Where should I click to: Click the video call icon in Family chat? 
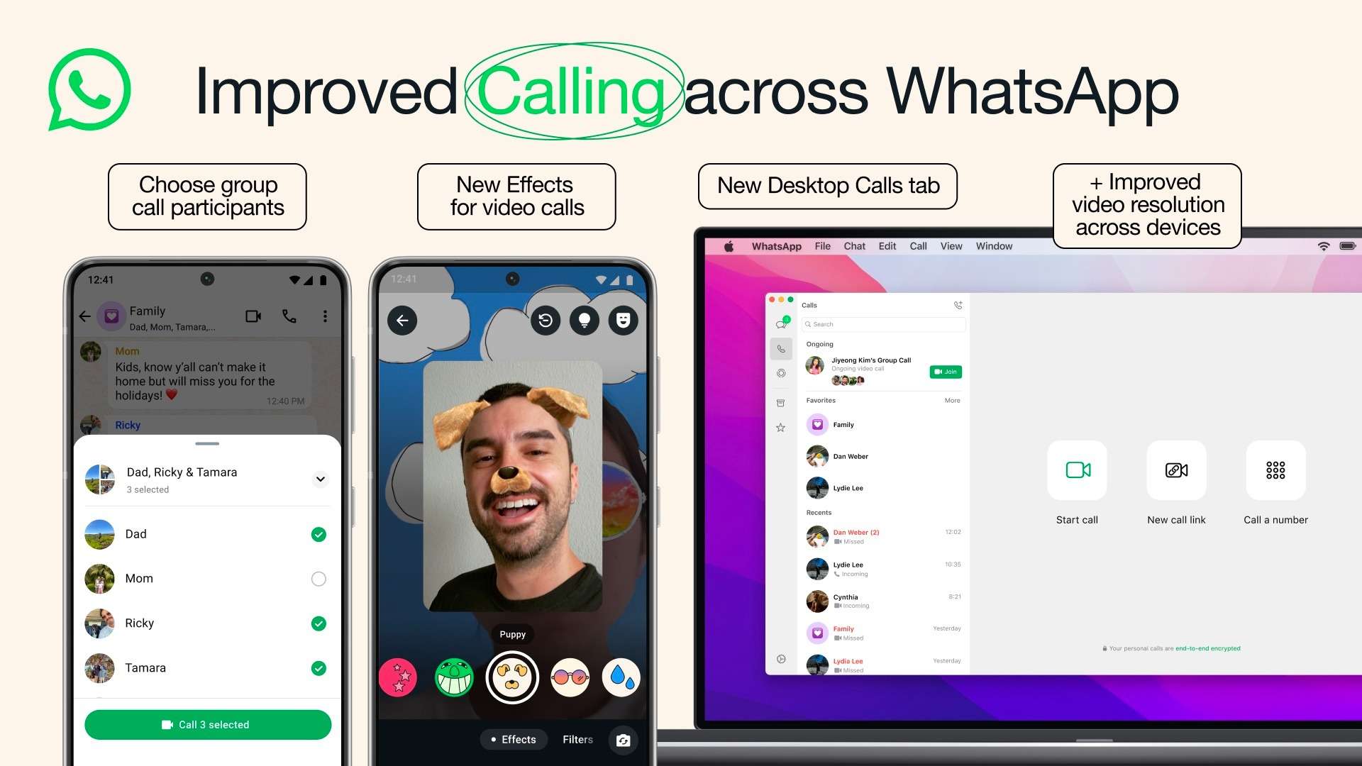point(255,313)
